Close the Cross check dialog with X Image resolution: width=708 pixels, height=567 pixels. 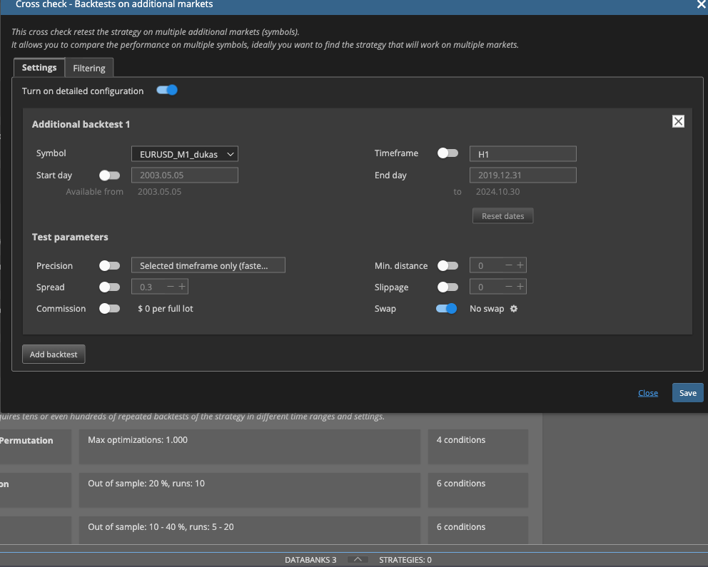tap(702, 4)
